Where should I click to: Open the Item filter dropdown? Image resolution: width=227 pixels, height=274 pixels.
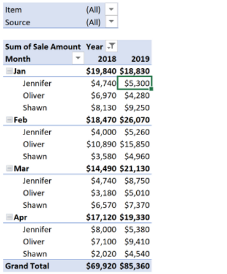pyautogui.click(x=111, y=9)
